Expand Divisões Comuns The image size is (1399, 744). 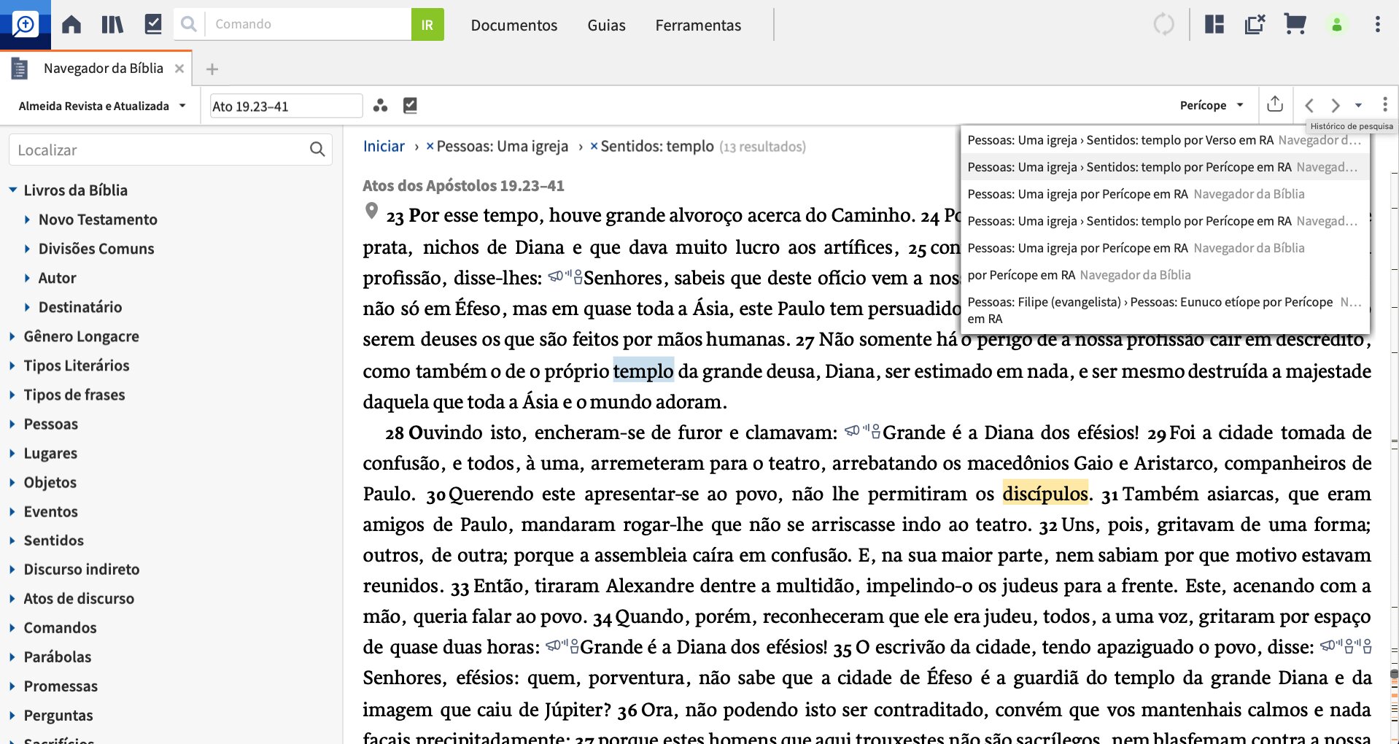coord(27,249)
